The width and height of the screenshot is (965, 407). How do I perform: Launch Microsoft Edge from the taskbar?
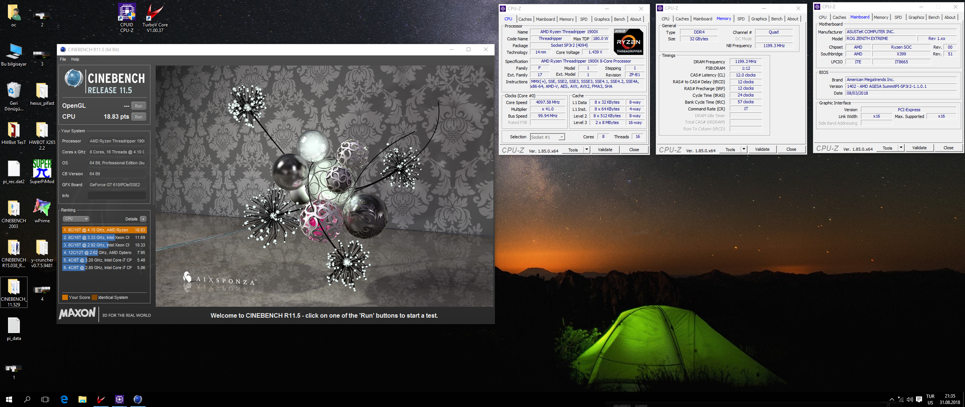coord(64,399)
